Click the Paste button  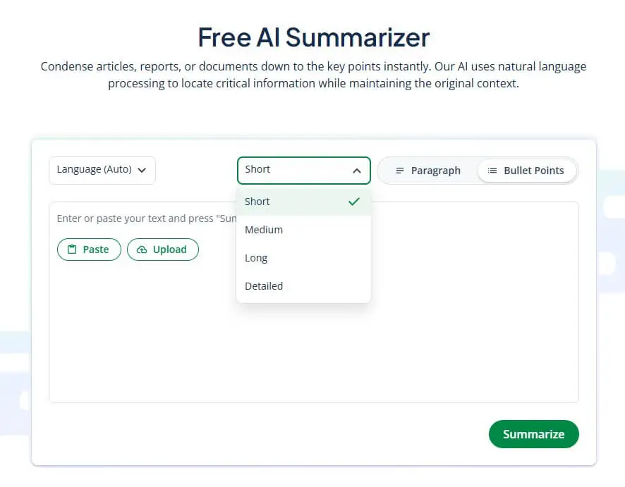pyautogui.click(x=89, y=249)
